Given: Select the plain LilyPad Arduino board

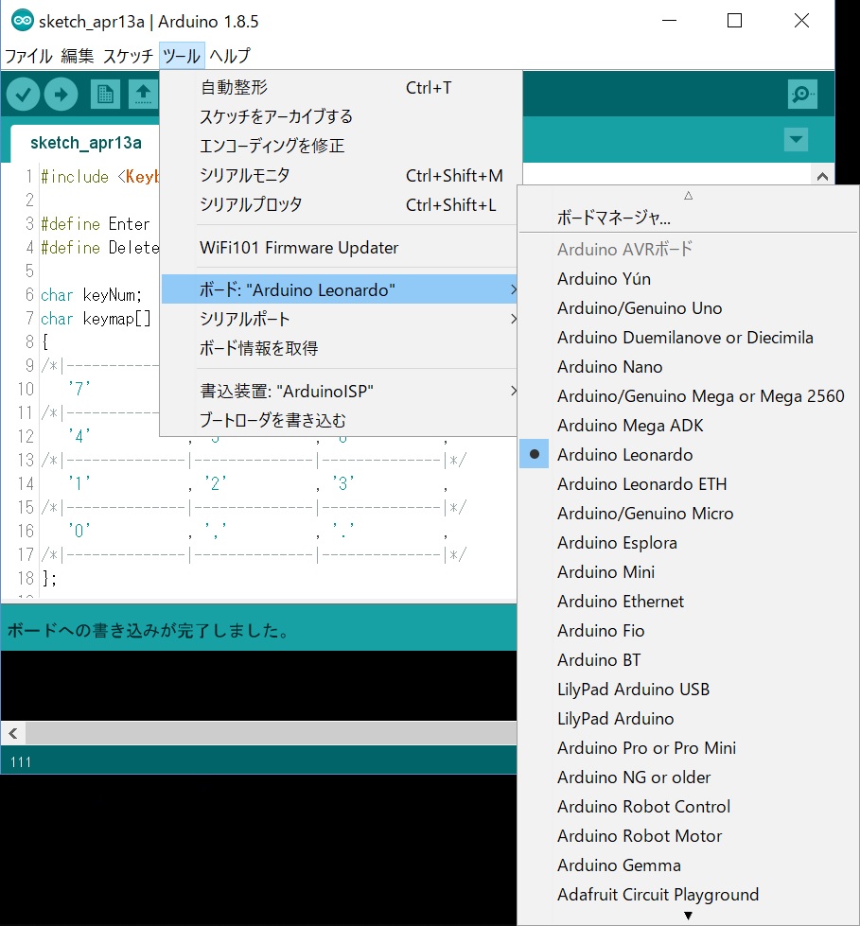Looking at the screenshot, I should (x=688, y=719).
